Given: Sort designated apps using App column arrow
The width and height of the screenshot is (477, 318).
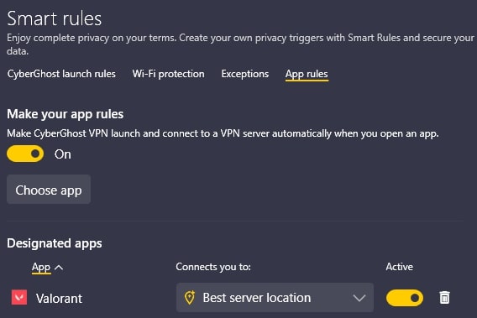Looking at the screenshot, I should click(59, 268).
